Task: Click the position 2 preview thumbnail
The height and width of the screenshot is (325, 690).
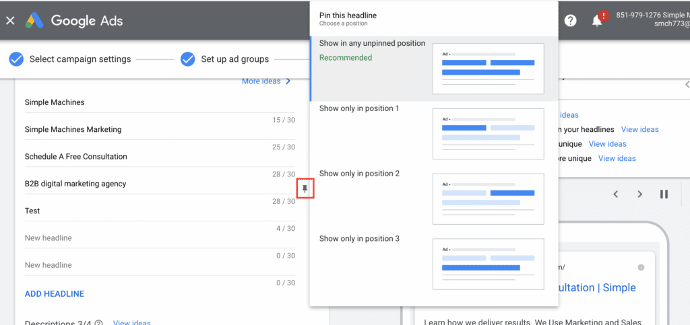Action: pyautogui.click(x=489, y=198)
